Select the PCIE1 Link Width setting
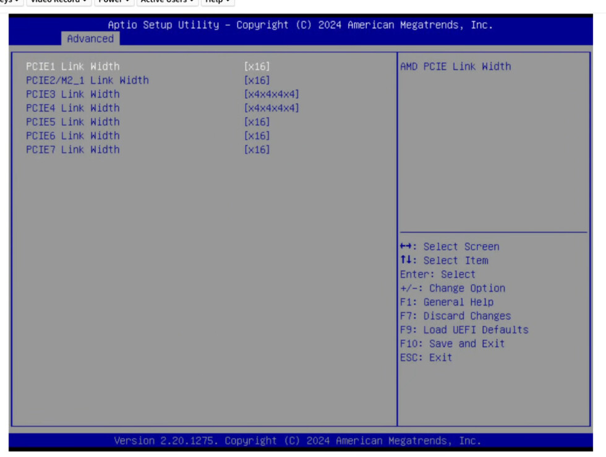606x457 pixels. [73, 66]
